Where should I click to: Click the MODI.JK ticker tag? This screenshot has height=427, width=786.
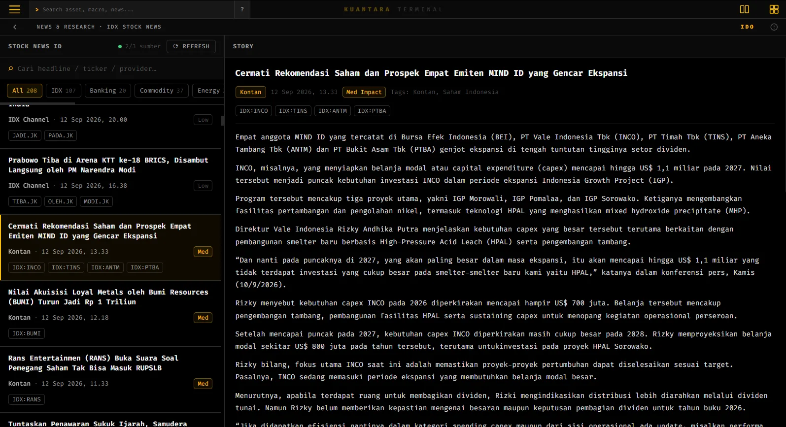click(x=97, y=201)
